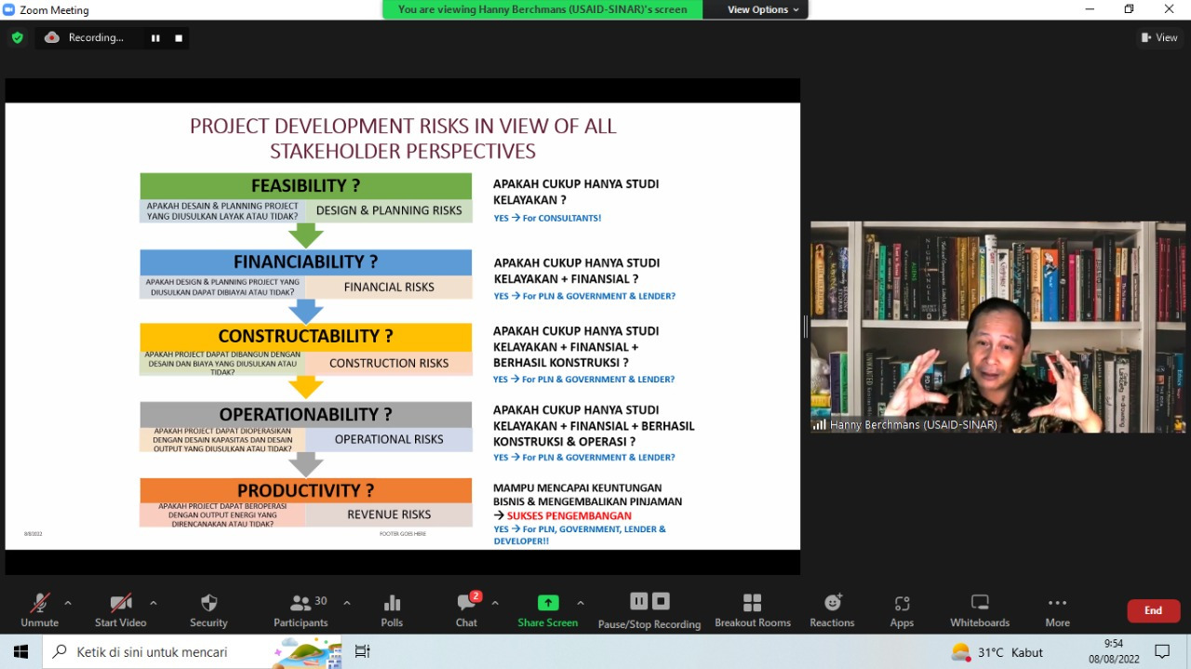Open the View Options dropdown

(763, 9)
